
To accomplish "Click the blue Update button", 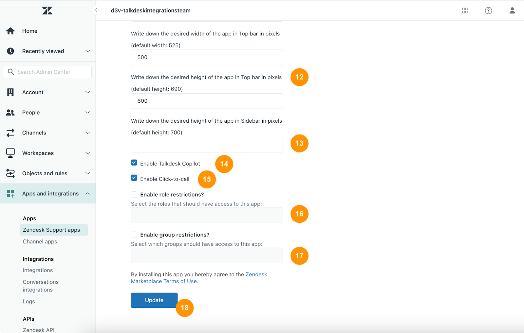I will (154, 300).
